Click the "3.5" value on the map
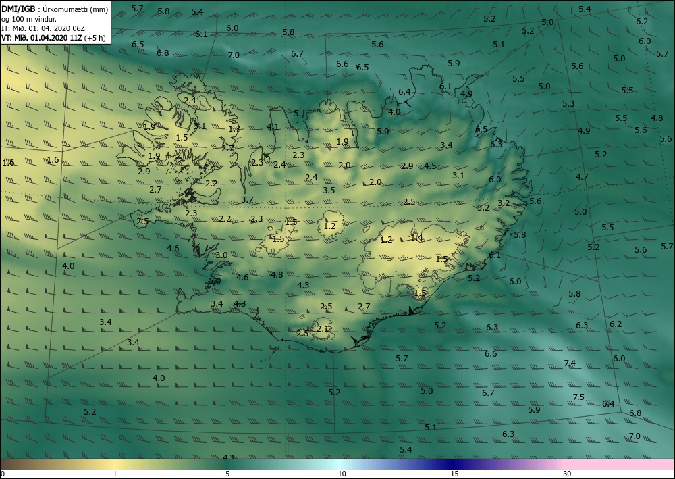 click(x=329, y=190)
